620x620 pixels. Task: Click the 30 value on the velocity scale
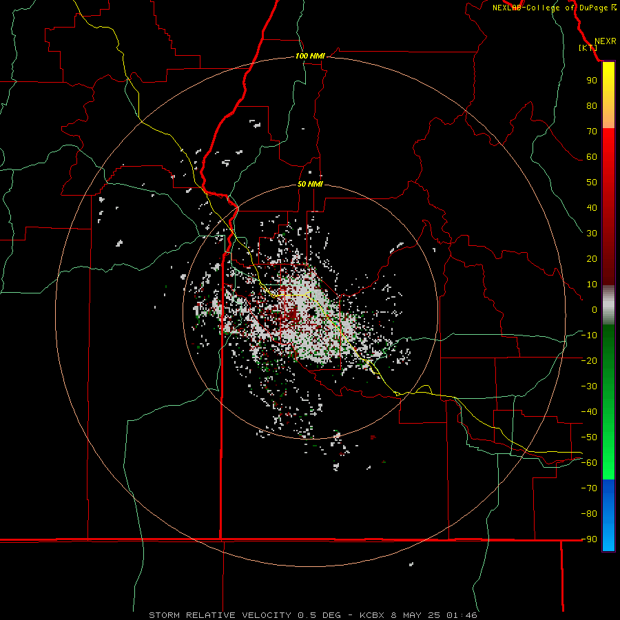(x=592, y=234)
